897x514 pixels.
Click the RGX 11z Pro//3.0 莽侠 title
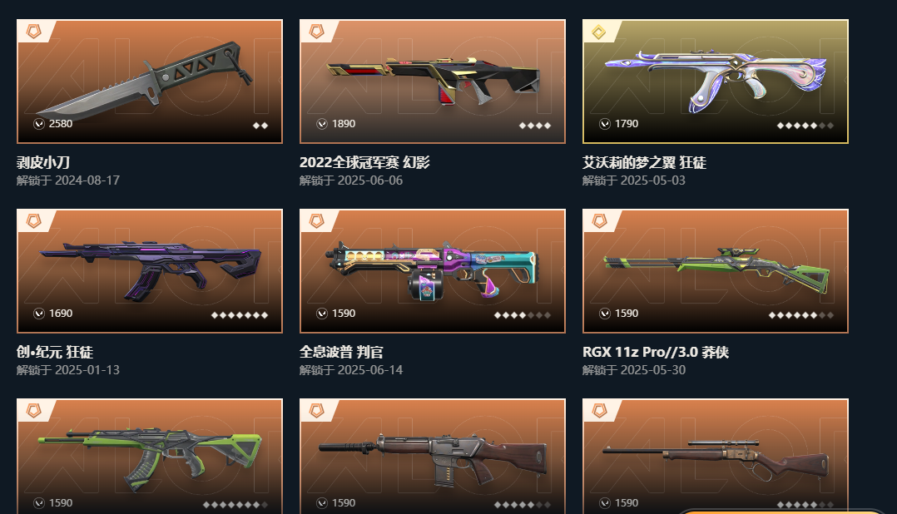pos(656,352)
